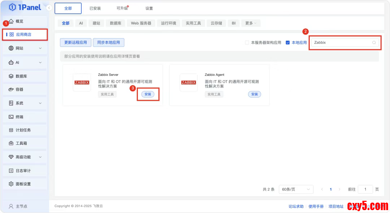Enable 本服务器架构应用 checkbox
This screenshot has height=213, width=390.
(247, 42)
